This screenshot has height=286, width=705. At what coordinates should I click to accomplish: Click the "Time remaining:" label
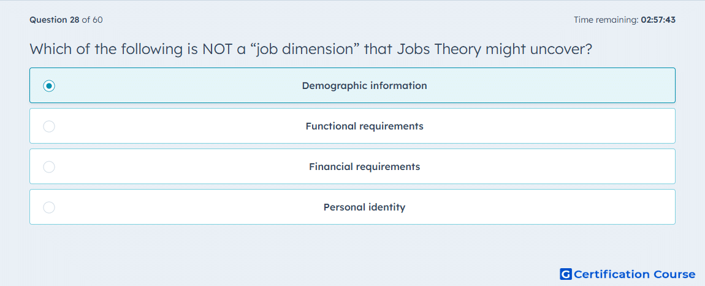(606, 20)
